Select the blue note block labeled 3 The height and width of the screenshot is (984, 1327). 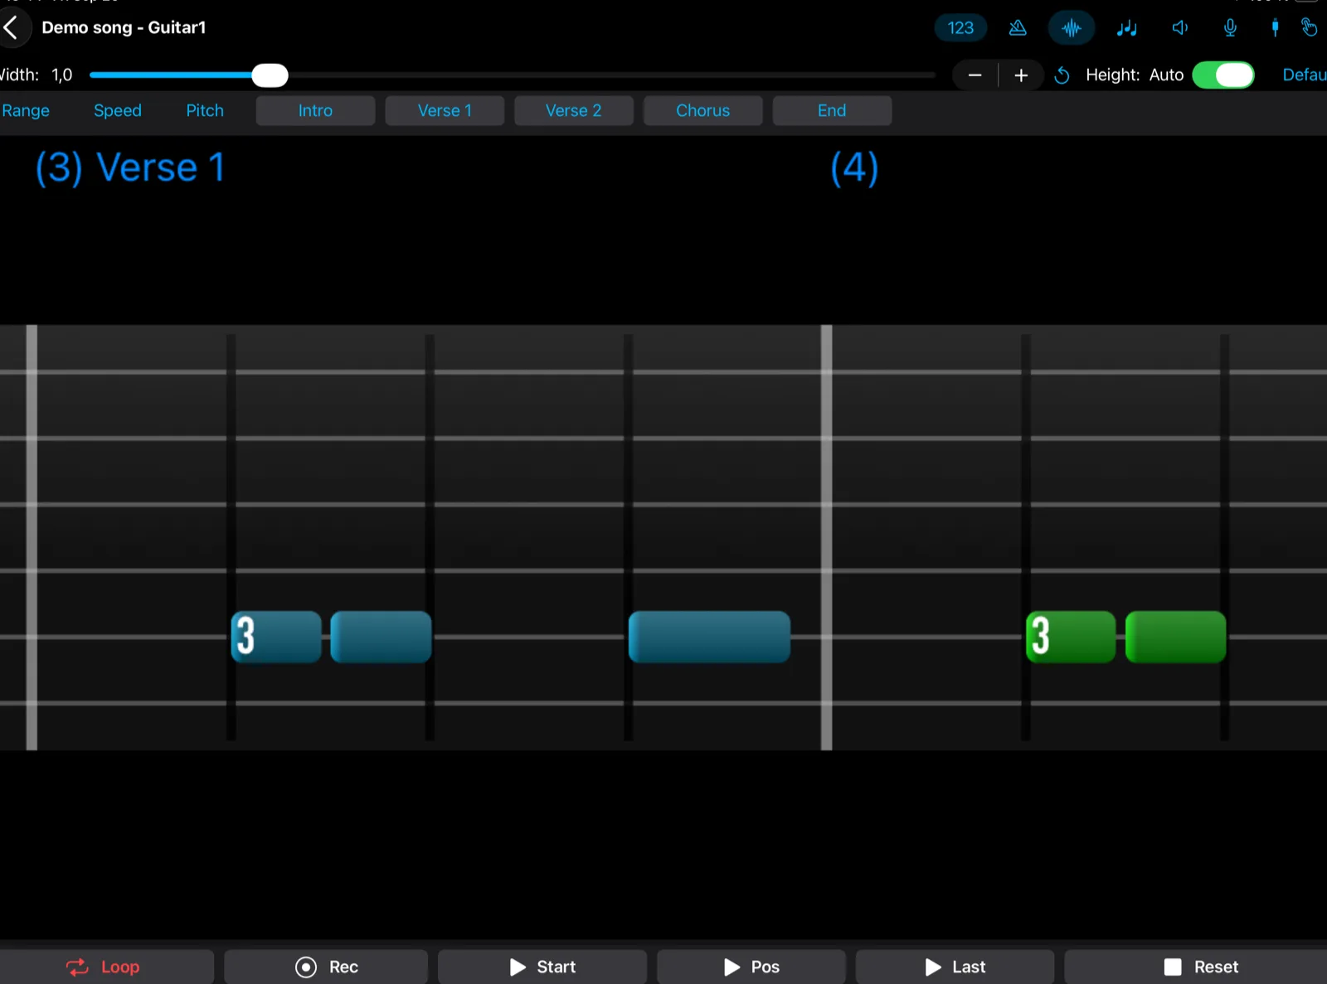pos(276,637)
